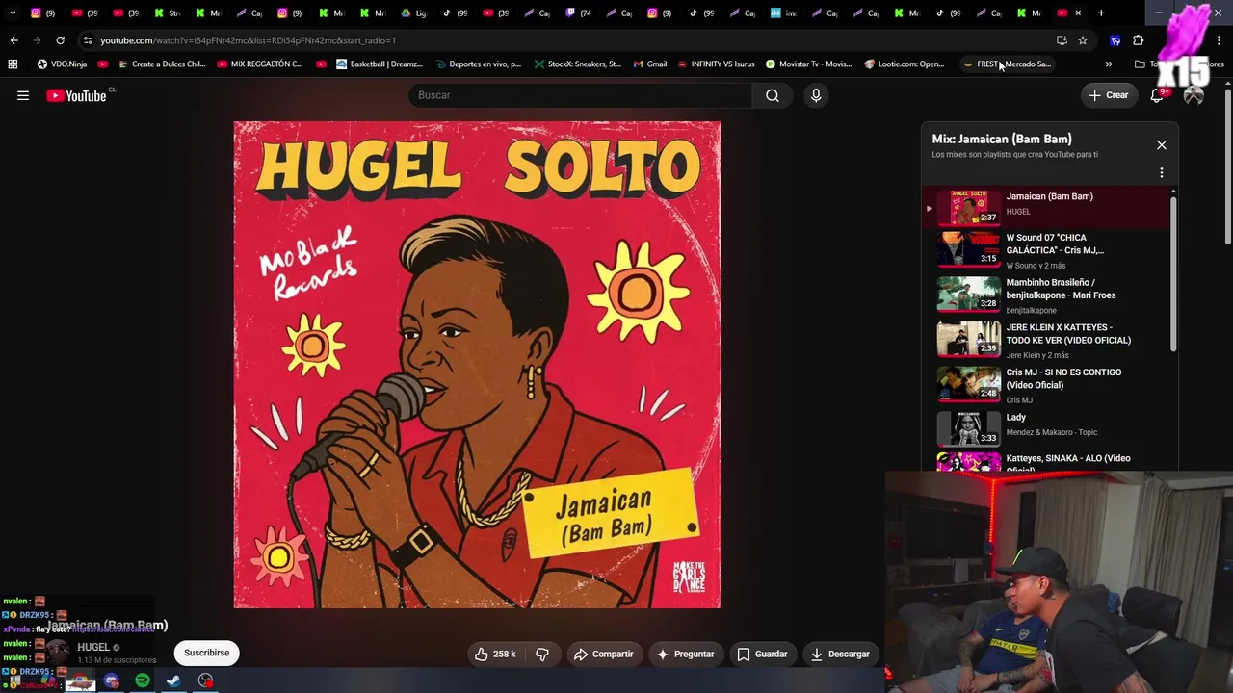Open Chrome apps grid in bookmarks bar

tap(13, 64)
